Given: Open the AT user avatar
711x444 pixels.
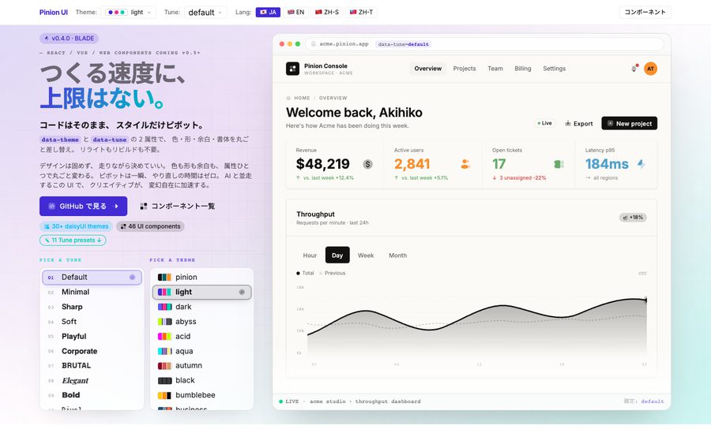Looking at the screenshot, I should 650,69.
